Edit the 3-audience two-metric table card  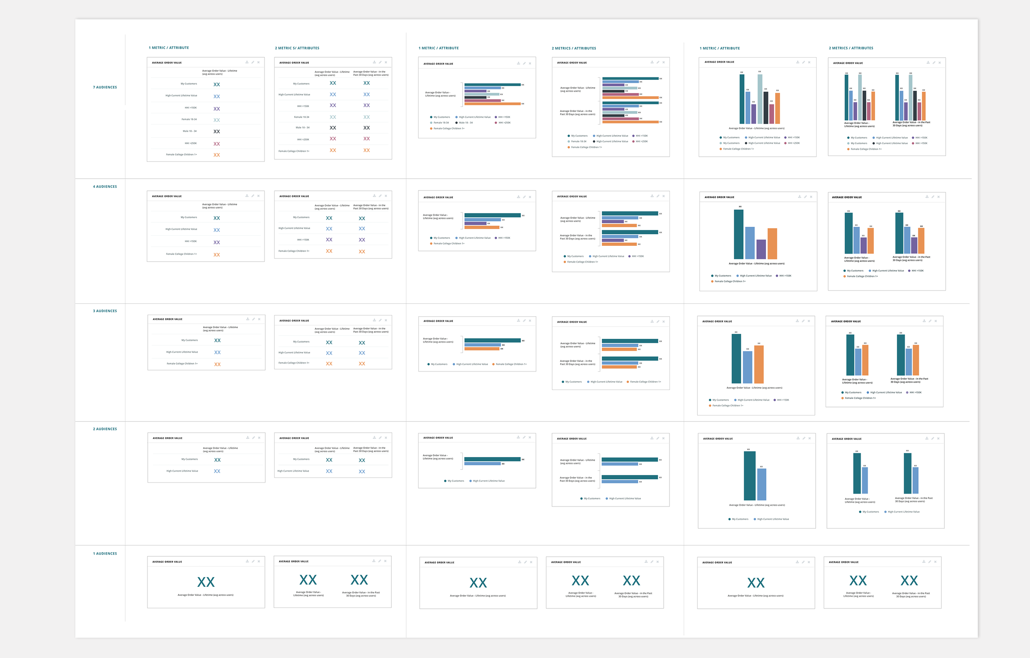380,320
